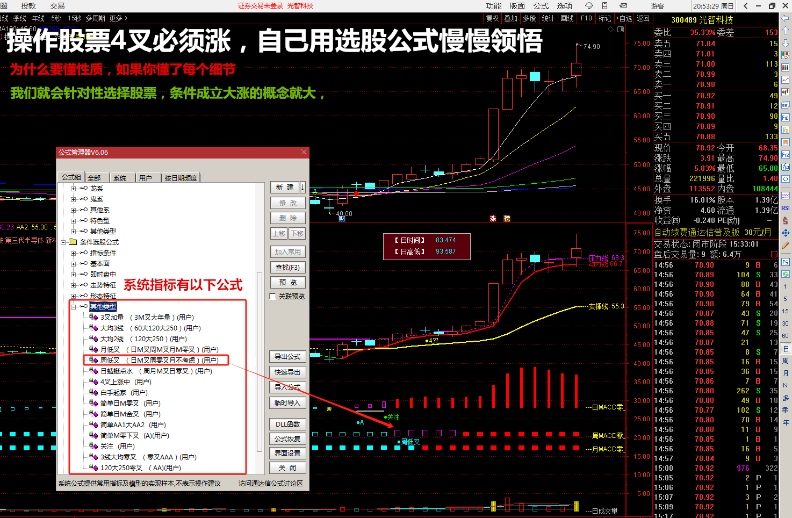Image resolution: width=792 pixels, height=518 pixels.
Task: Open the 公式 menu in top bar
Action: pos(541,6)
